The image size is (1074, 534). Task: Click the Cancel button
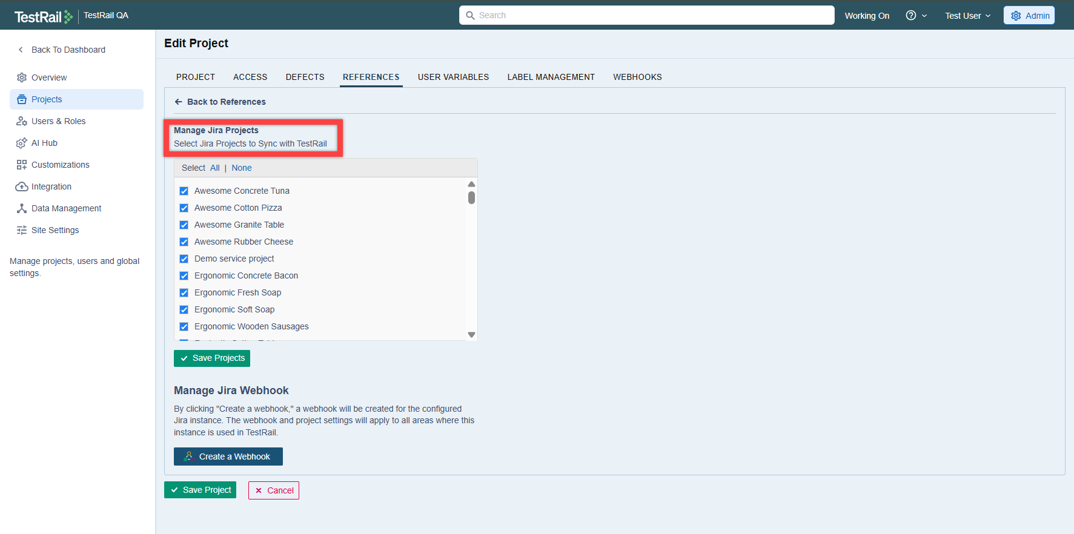(x=274, y=490)
